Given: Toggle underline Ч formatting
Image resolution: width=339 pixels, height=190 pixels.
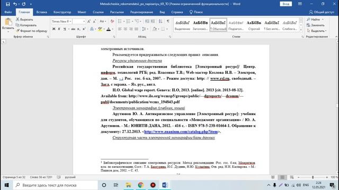Looking at the screenshot, I should click(x=65, y=29).
